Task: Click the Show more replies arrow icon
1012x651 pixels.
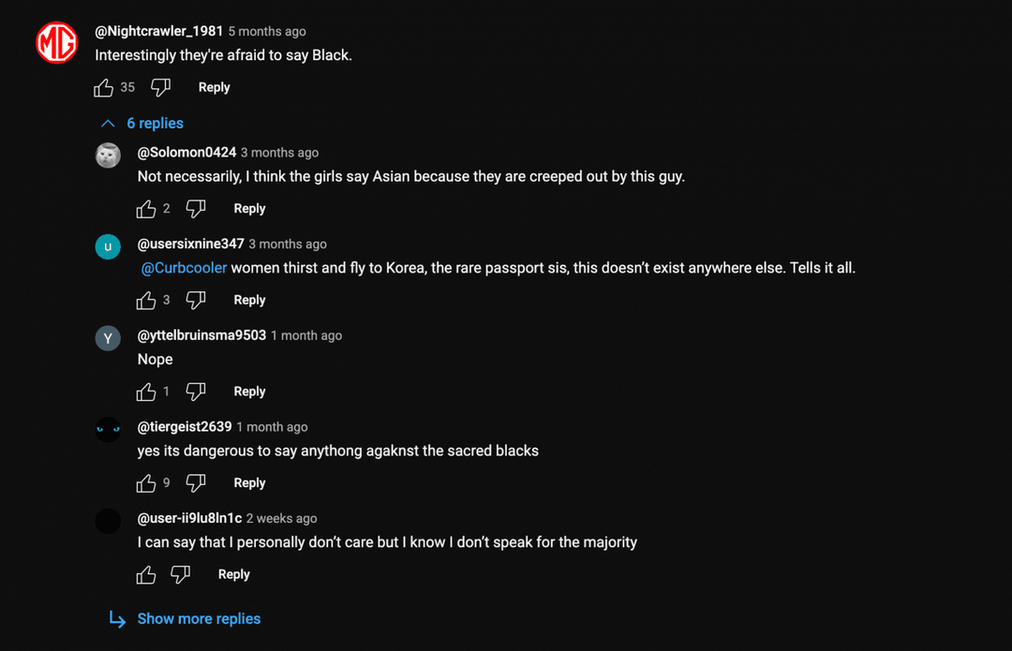Action: coord(116,619)
